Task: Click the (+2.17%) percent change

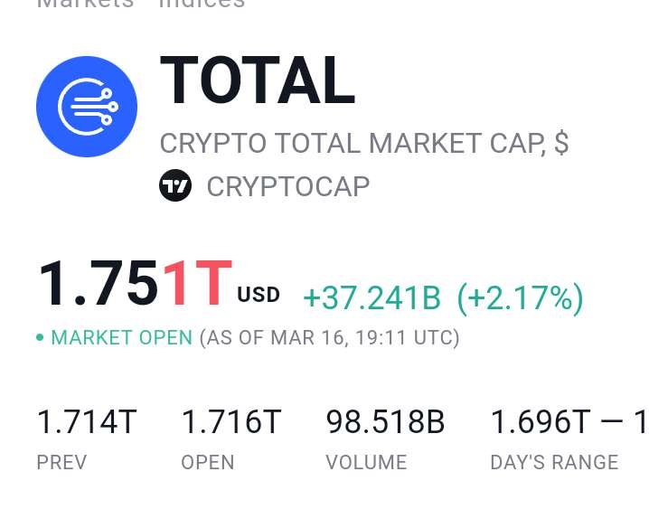Action: [x=521, y=298]
